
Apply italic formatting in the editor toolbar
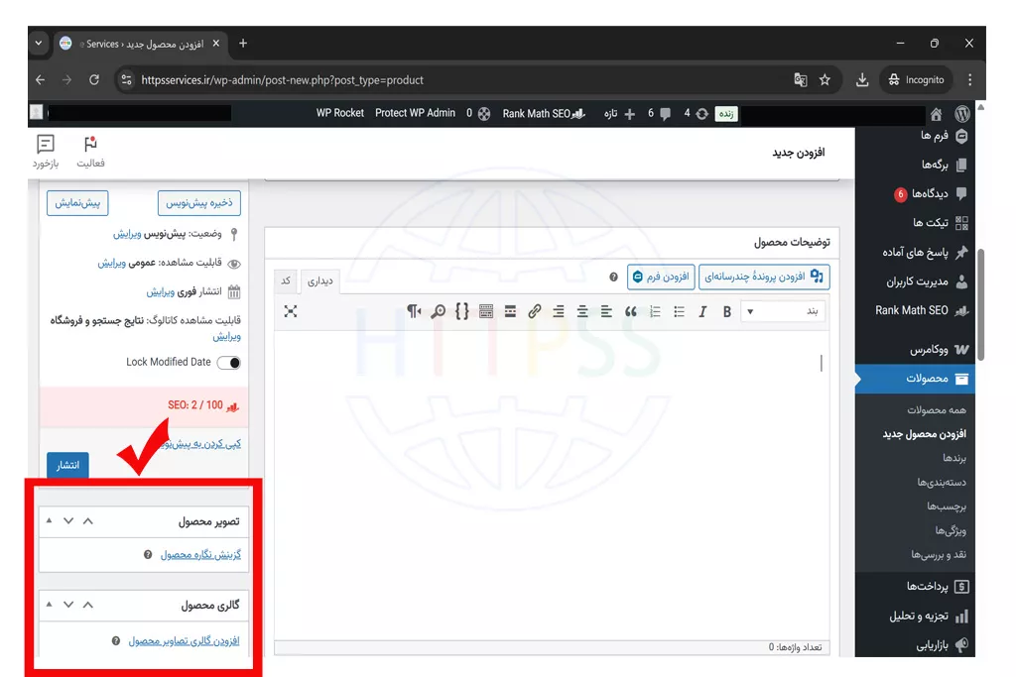(702, 311)
